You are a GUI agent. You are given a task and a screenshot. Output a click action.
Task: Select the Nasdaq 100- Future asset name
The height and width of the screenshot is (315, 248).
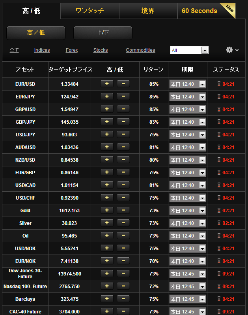[25, 287]
